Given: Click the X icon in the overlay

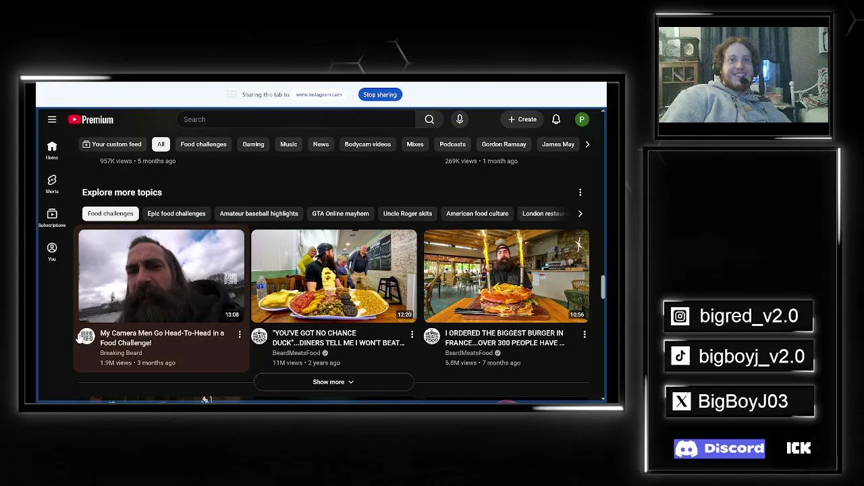Looking at the screenshot, I should coord(682,402).
